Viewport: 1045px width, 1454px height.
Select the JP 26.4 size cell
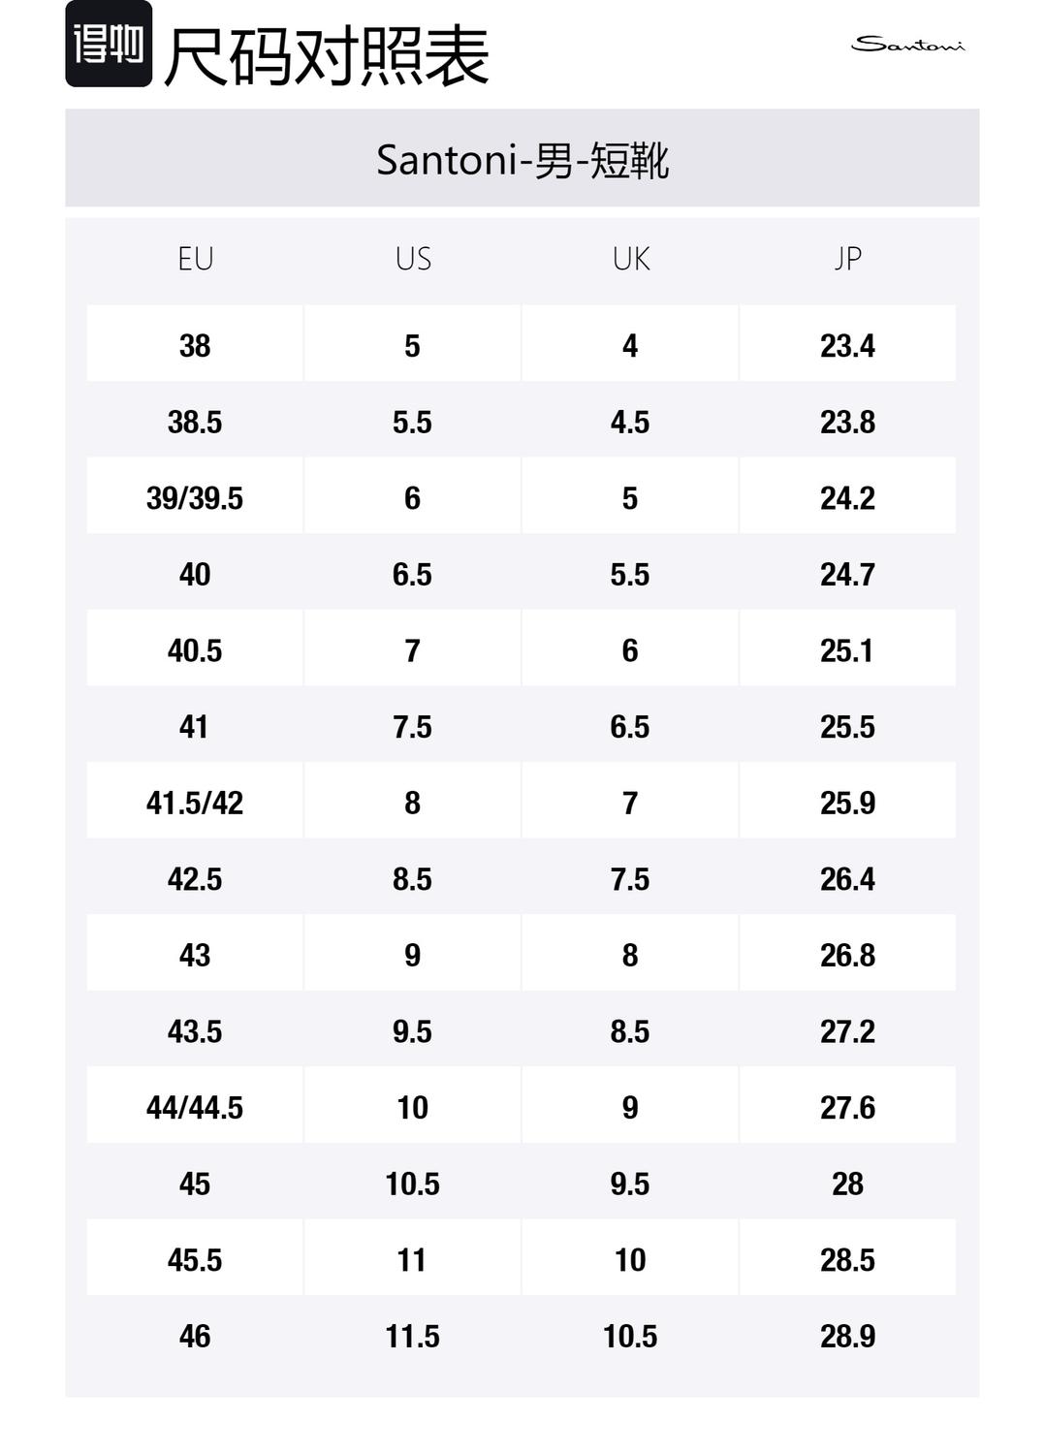pyautogui.click(x=847, y=879)
